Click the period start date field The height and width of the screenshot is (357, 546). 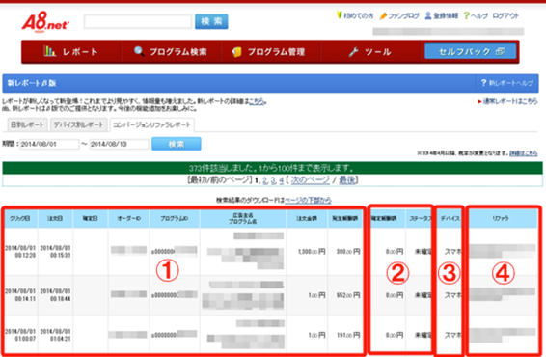click(49, 144)
